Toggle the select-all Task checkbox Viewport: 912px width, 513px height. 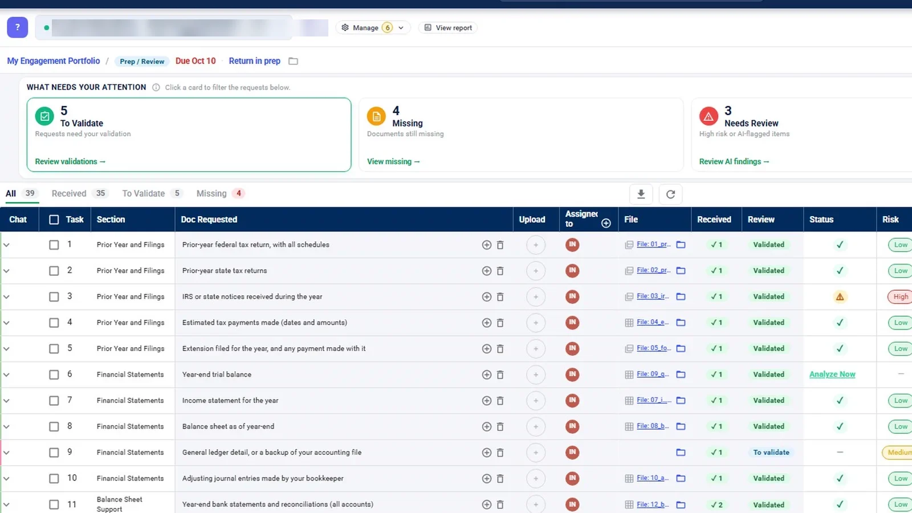click(x=54, y=220)
